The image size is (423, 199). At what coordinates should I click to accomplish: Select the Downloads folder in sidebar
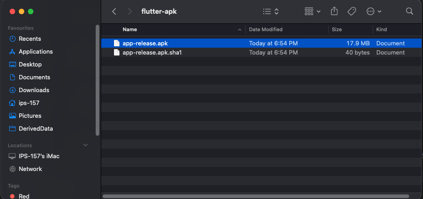(34, 90)
